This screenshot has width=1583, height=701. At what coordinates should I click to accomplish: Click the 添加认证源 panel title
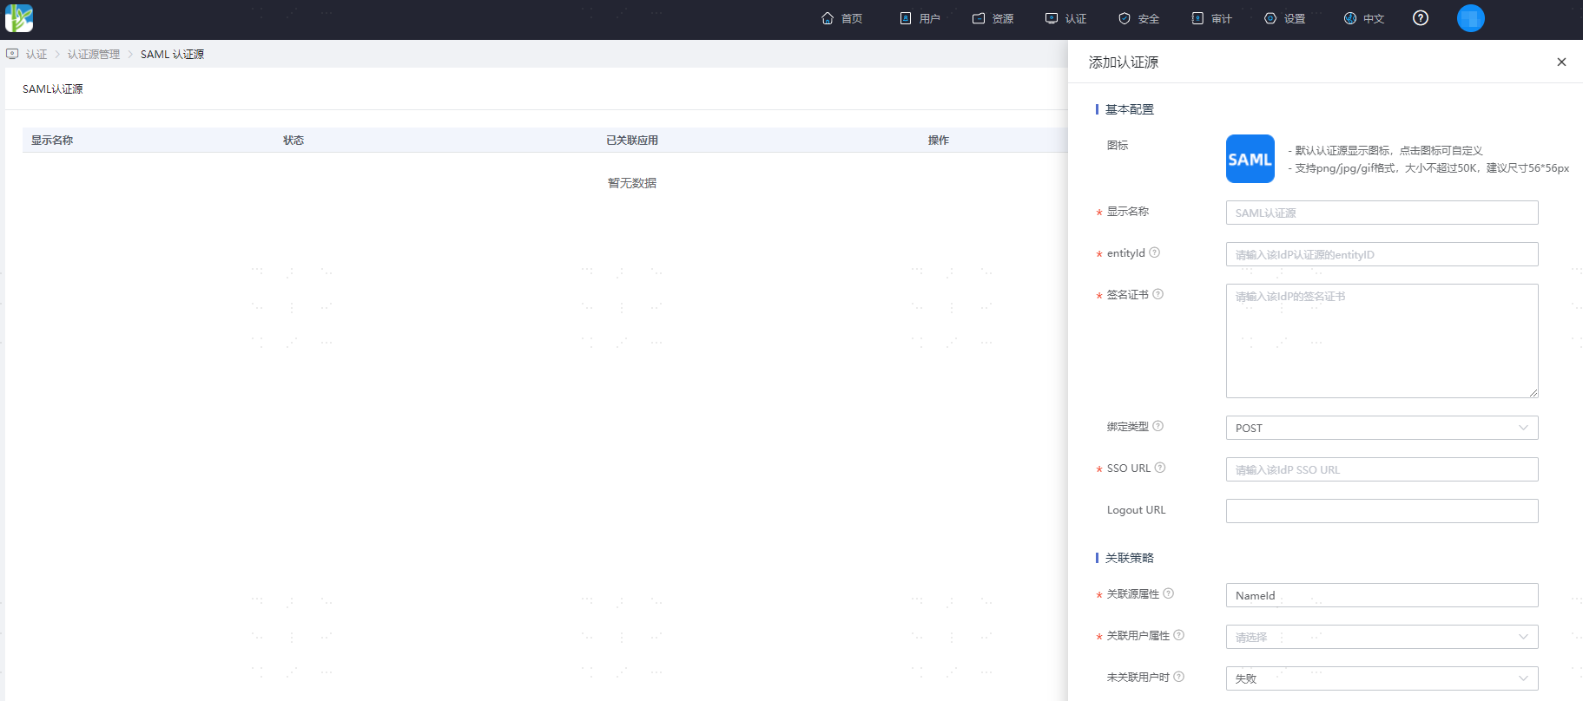pyautogui.click(x=1124, y=62)
